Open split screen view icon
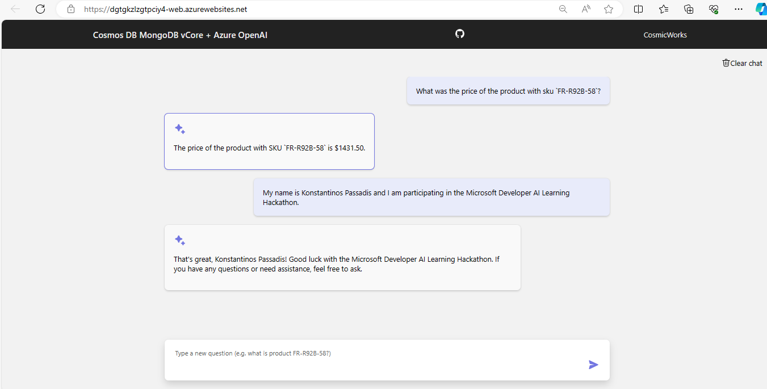 coord(638,9)
